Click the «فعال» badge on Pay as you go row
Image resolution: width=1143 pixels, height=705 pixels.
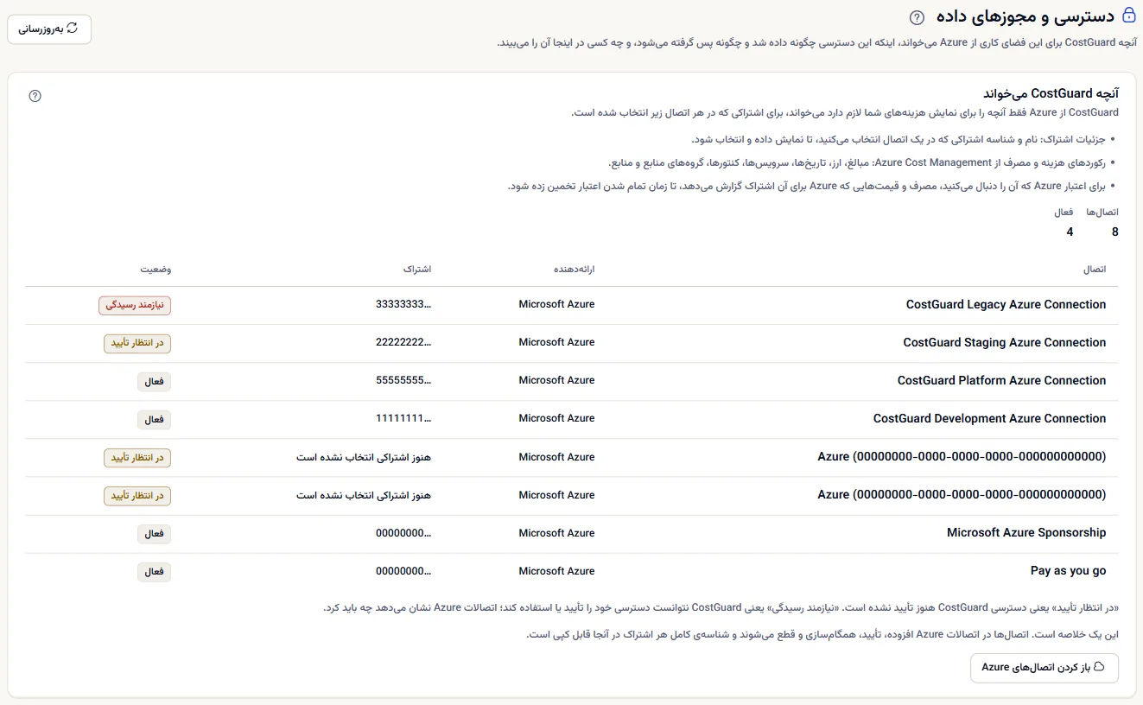[x=154, y=571]
